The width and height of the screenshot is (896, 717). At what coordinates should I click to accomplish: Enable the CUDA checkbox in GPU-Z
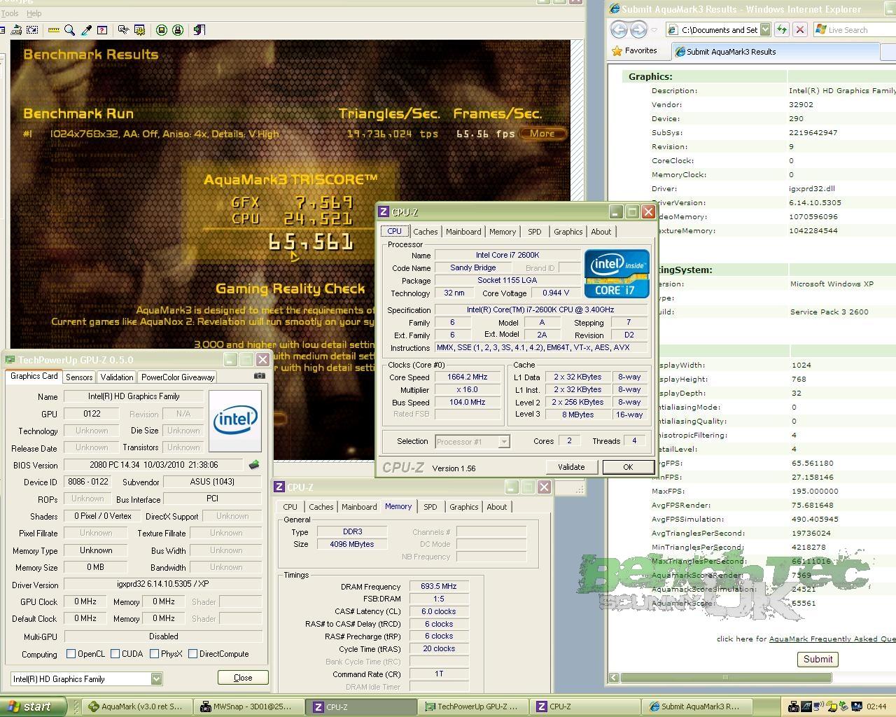(115, 654)
